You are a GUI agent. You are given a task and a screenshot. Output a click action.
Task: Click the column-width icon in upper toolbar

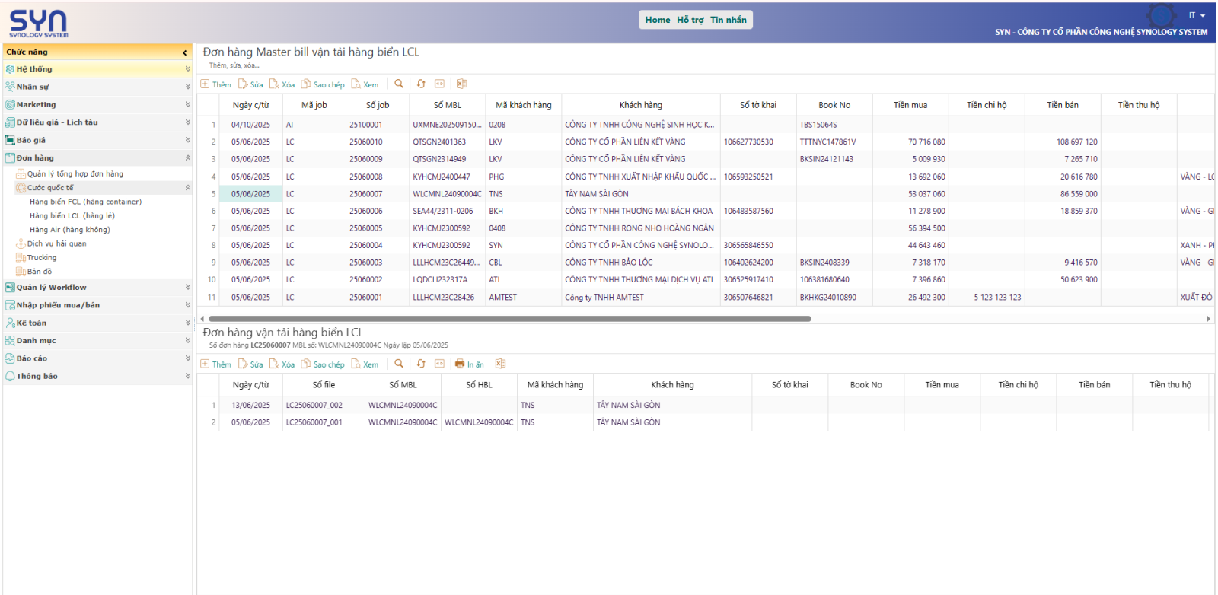tap(440, 84)
